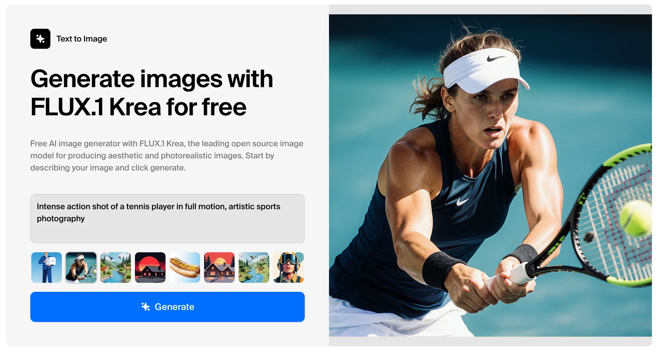Click the blue Generate button text

coord(174,307)
